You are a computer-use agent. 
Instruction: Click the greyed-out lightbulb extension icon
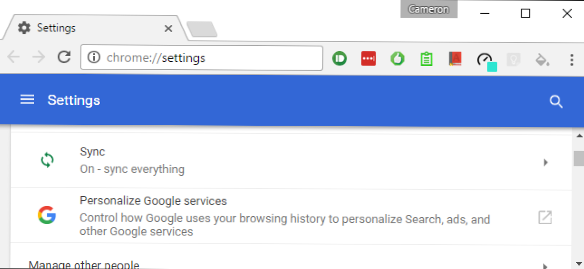point(513,59)
